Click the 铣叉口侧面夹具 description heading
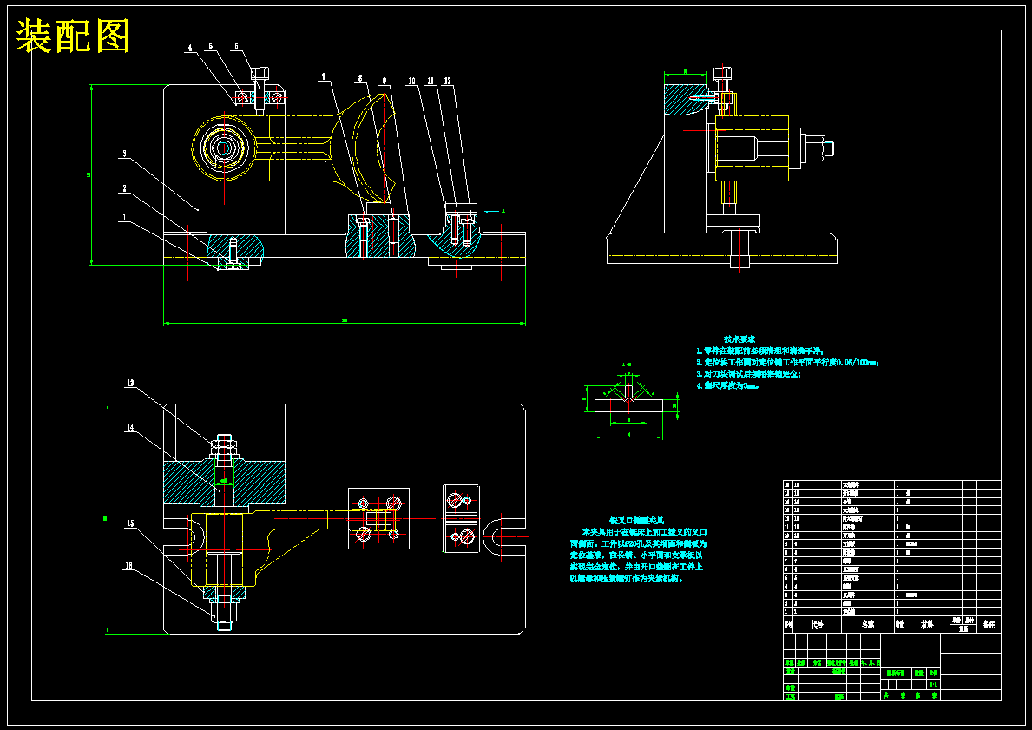The image size is (1032, 730). [x=635, y=520]
